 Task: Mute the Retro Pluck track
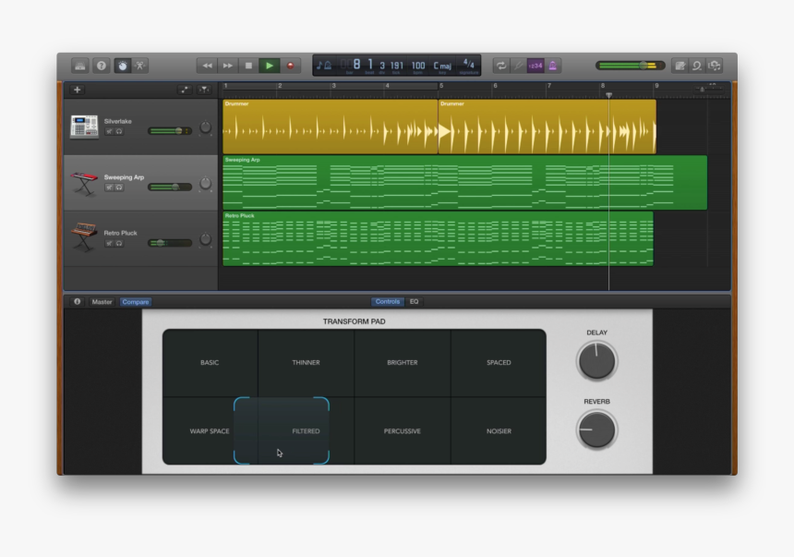pyautogui.click(x=109, y=243)
